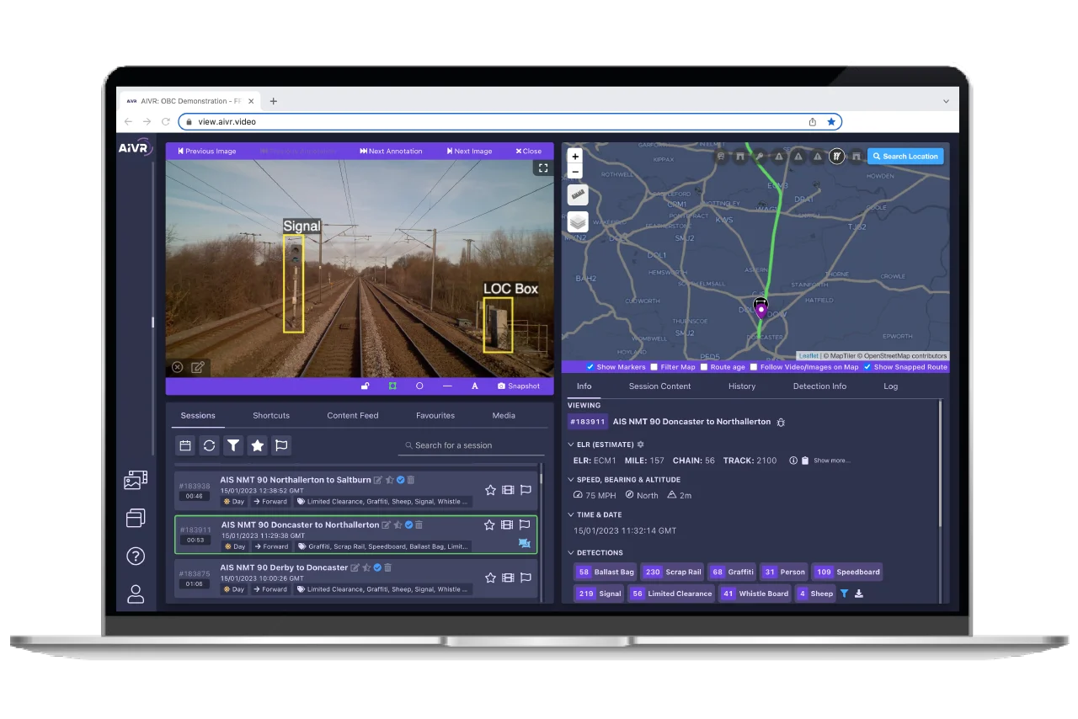Click in the Search for a session field
The height and width of the screenshot is (719, 1078).
[471, 445]
